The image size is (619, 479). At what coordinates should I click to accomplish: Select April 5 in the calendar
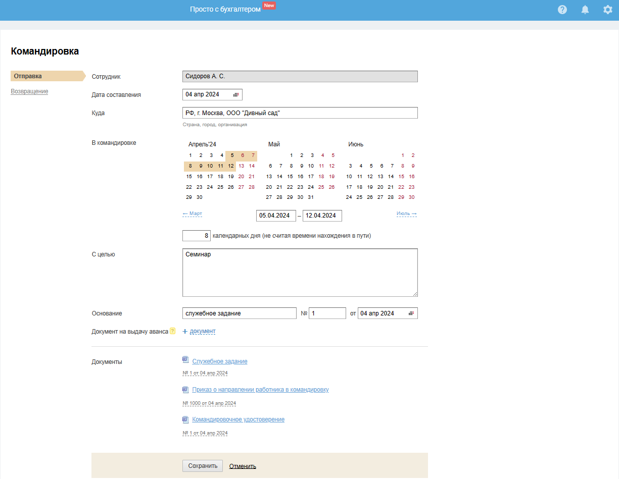[232, 155]
